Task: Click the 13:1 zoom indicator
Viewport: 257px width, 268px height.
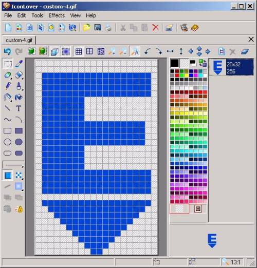Action: coord(236,262)
